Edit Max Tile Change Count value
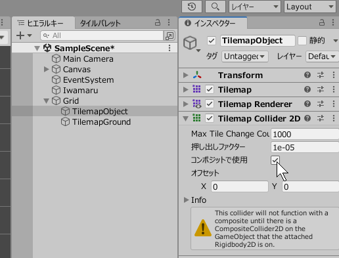 coord(305,134)
